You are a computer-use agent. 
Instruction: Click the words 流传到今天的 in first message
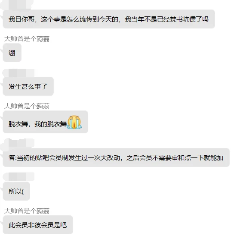99,19
